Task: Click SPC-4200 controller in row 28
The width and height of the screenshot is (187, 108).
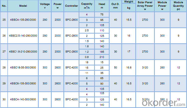Action: pyautogui.click(x=71, y=67)
